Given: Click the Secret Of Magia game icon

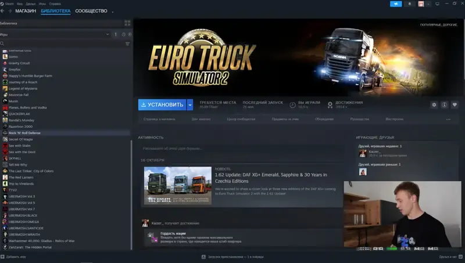Looking at the screenshot, I should coord(5,139).
